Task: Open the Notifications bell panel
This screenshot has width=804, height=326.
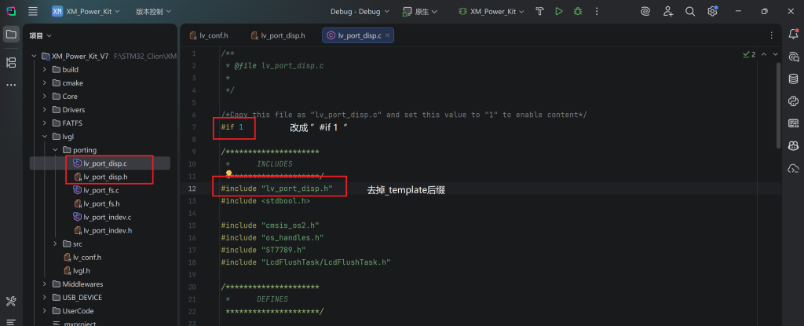Action: click(792, 35)
